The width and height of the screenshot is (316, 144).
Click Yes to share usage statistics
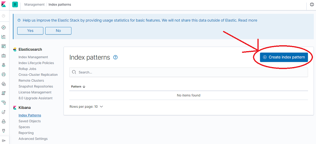pyautogui.click(x=30, y=31)
